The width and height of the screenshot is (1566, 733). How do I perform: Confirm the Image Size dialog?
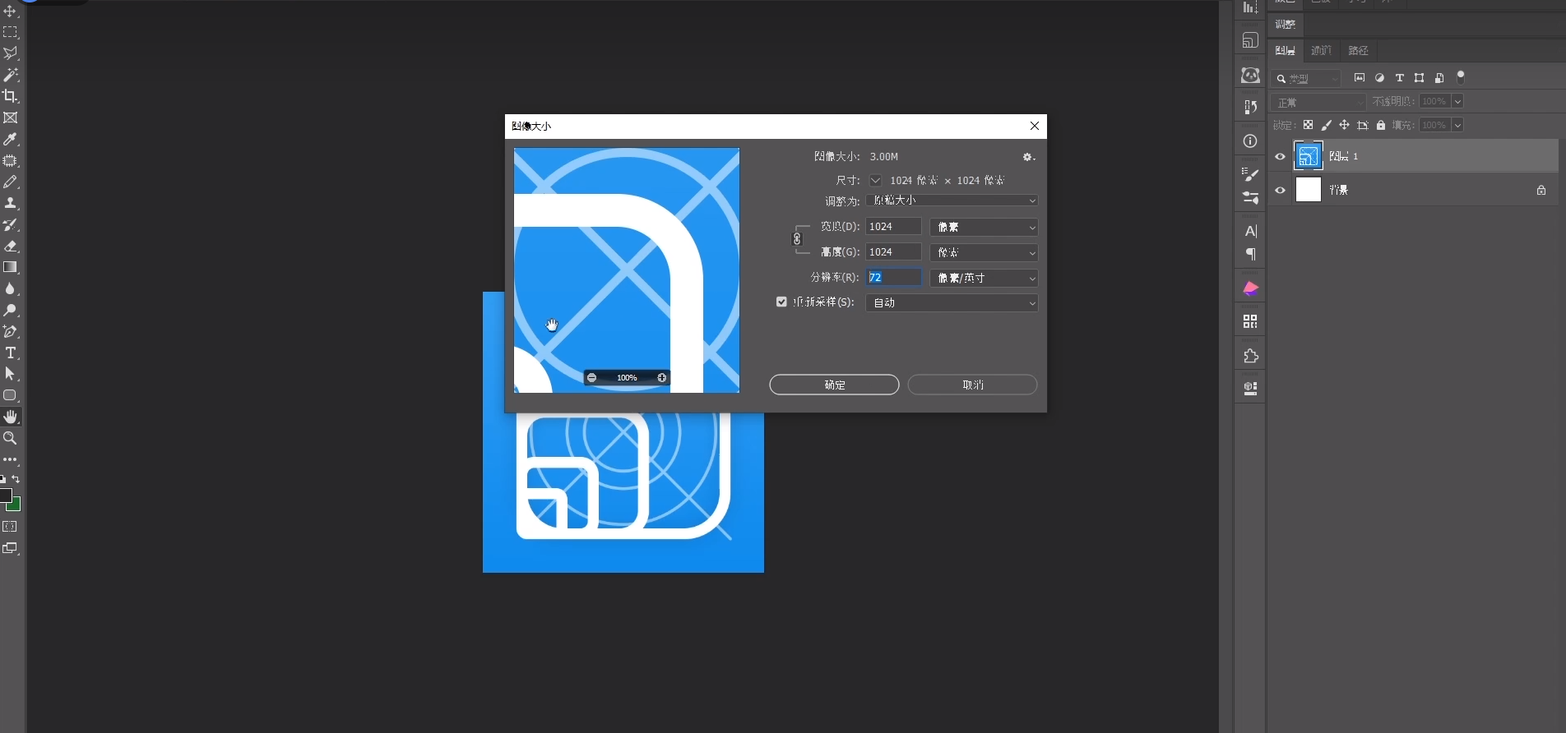click(x=834, y=385)
